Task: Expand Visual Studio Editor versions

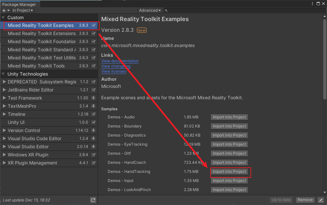Action: click(4, 147)
